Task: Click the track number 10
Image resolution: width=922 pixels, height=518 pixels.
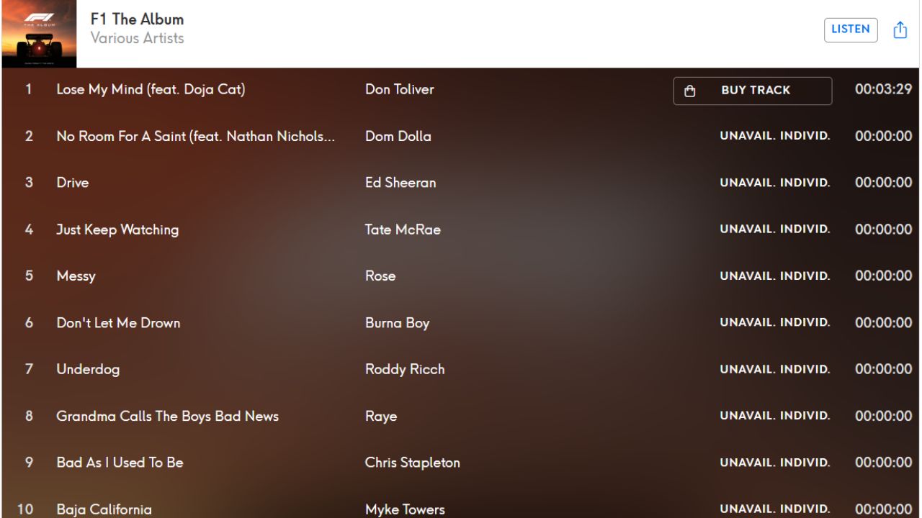Action: (x=25, y=509)
